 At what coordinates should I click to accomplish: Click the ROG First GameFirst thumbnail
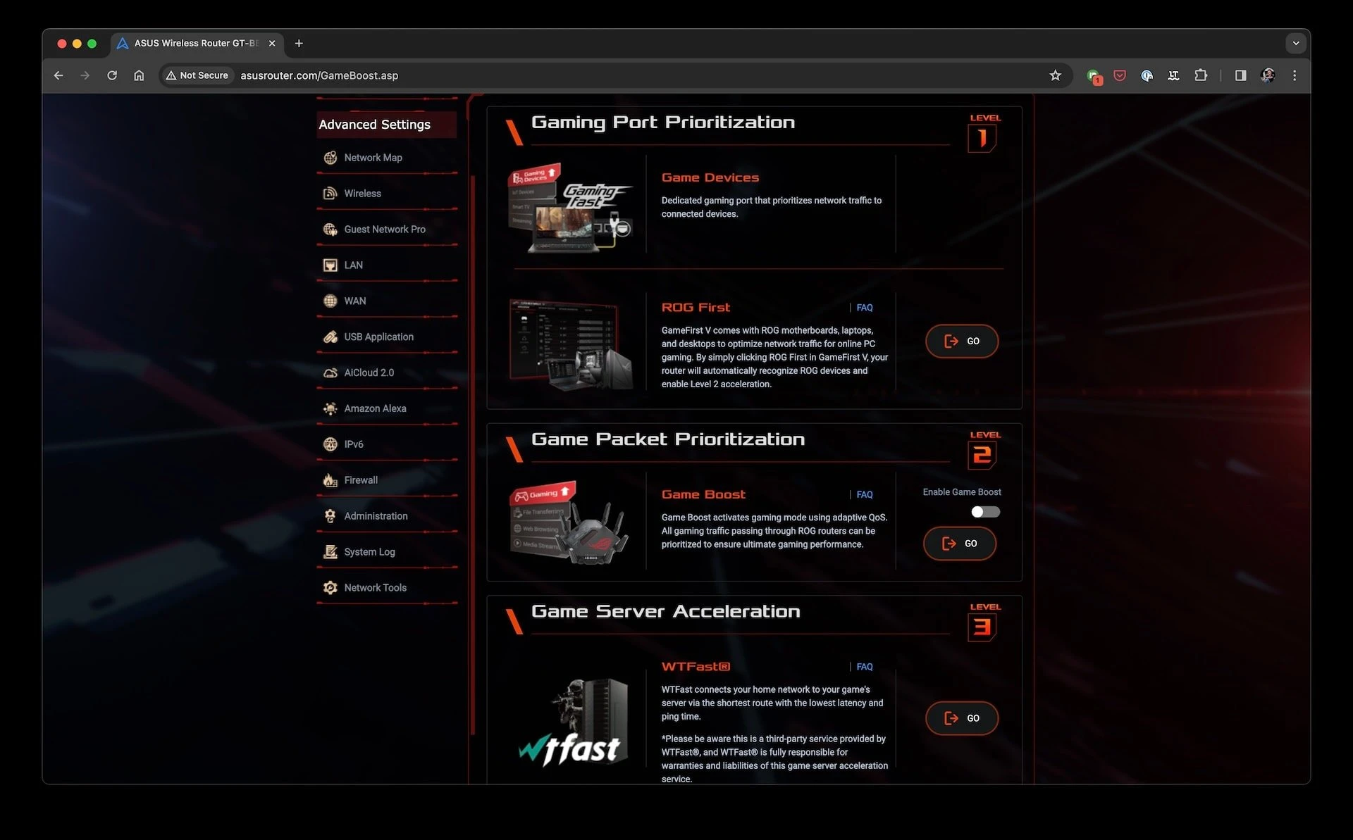pyautogui.click(x=571, y=344)
